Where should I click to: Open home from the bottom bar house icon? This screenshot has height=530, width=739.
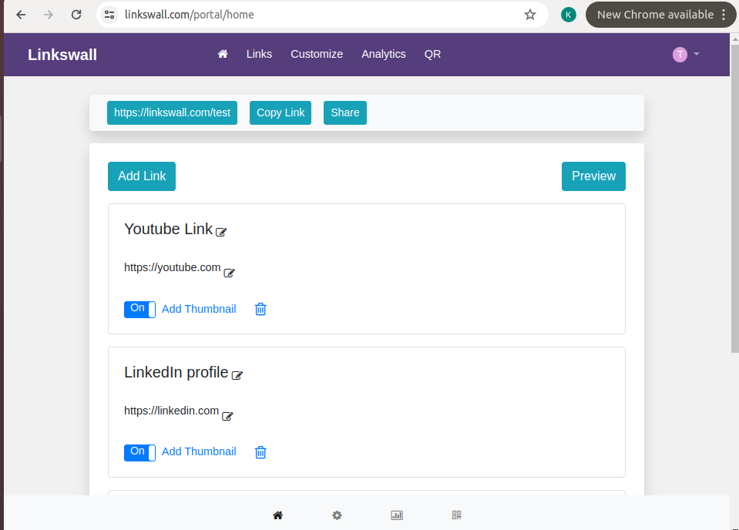[277, 515]
